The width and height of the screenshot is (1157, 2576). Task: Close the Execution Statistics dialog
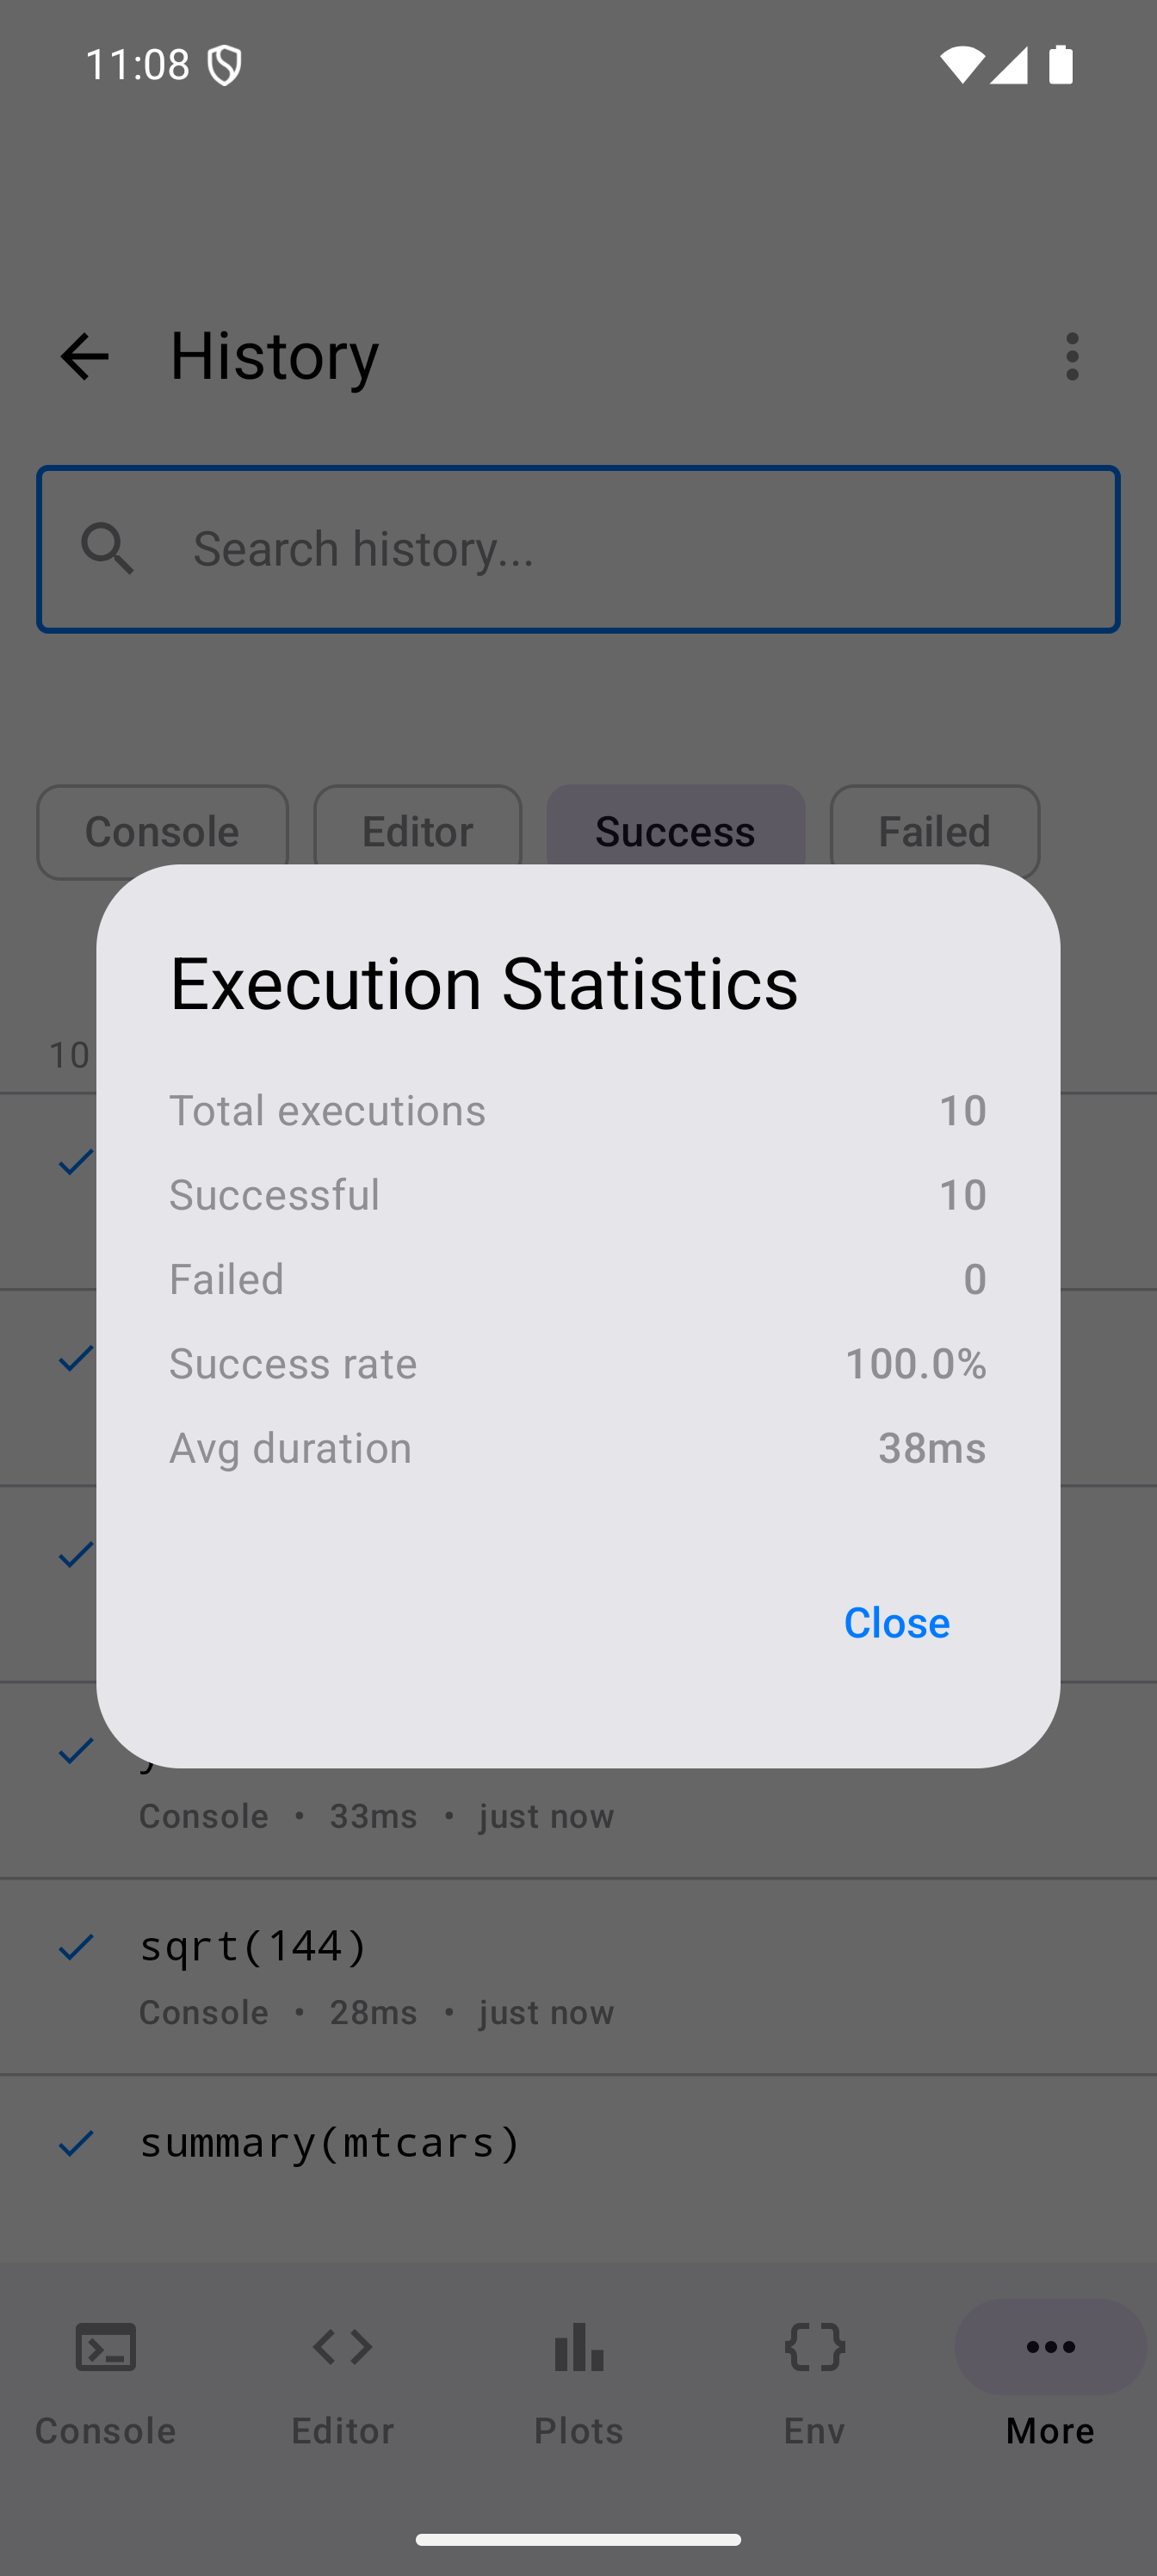click(x=896, y=1622)
